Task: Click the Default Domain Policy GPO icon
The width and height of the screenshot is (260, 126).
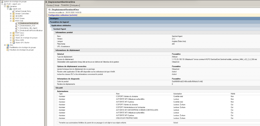Action: (x=13, y=11)
